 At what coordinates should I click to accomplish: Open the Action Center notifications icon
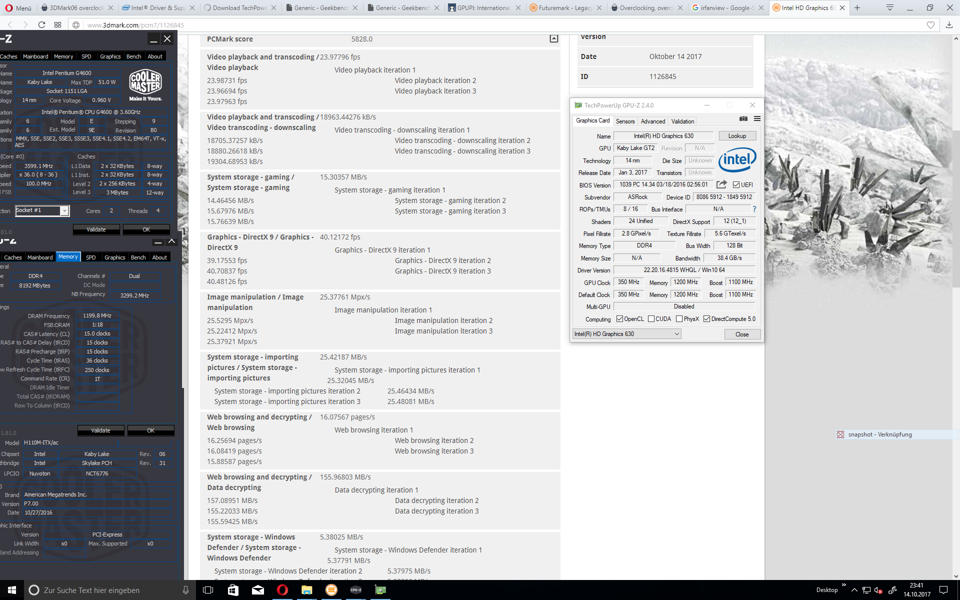coord(943,590)
